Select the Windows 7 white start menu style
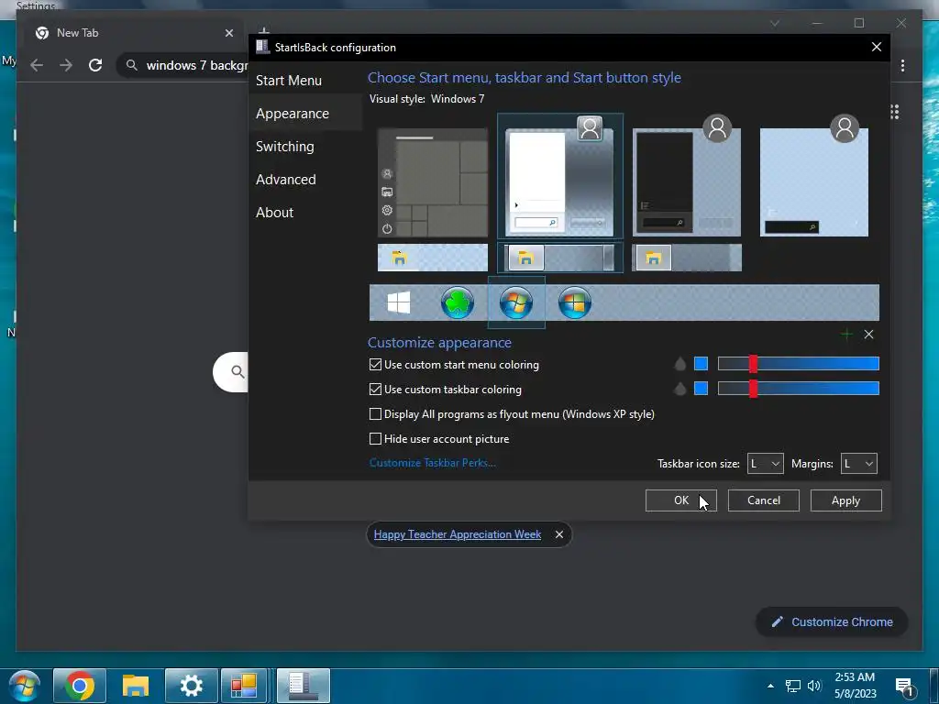The width and height of the screenshot is (939, 704). [560, 177]
